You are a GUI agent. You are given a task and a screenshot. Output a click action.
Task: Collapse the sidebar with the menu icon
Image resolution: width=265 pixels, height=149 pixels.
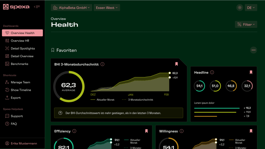tap(37, 7)
